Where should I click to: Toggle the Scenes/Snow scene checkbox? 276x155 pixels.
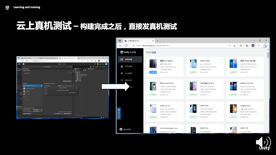tap(23, 73)
